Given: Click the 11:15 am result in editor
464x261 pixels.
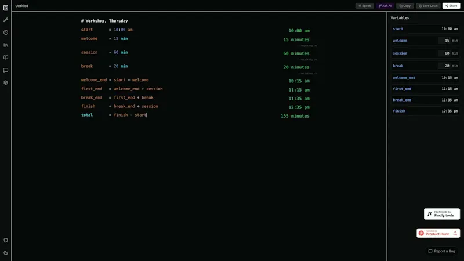Looking at the screenshot, I should [x=299, y=90].
